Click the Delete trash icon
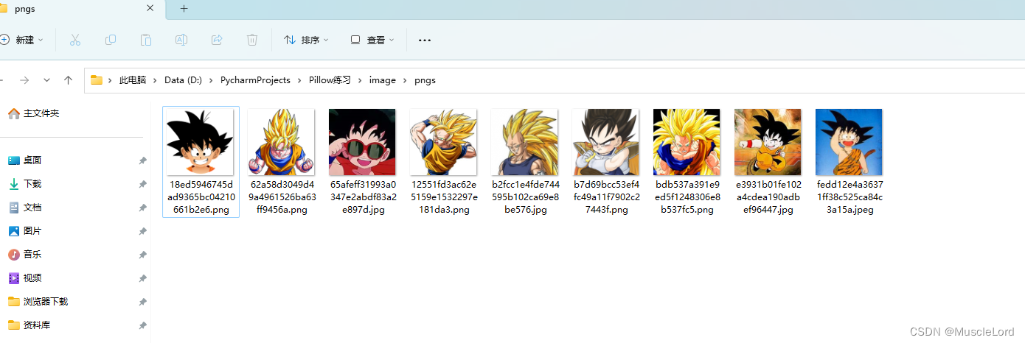Screen dimensions: 1025x343 (x=252, y=40)
